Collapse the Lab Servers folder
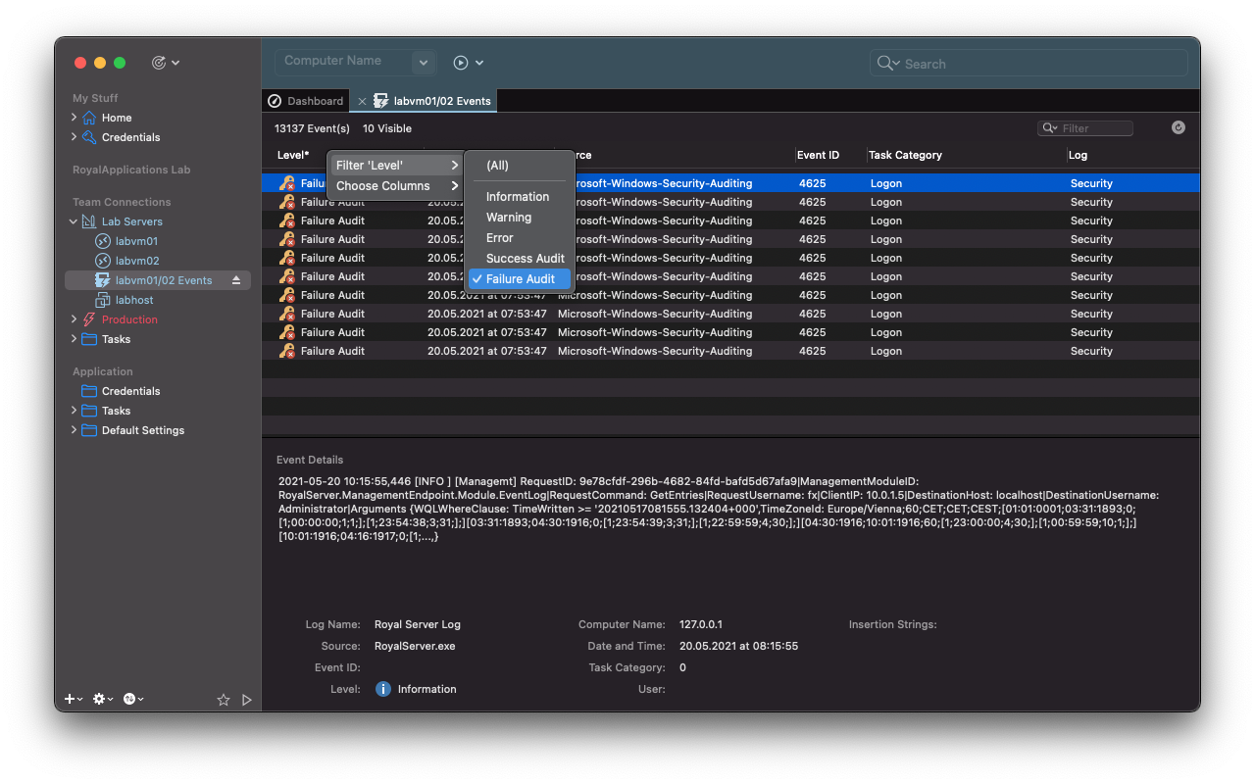The image size is (1255, 784). tap(75, 221)
